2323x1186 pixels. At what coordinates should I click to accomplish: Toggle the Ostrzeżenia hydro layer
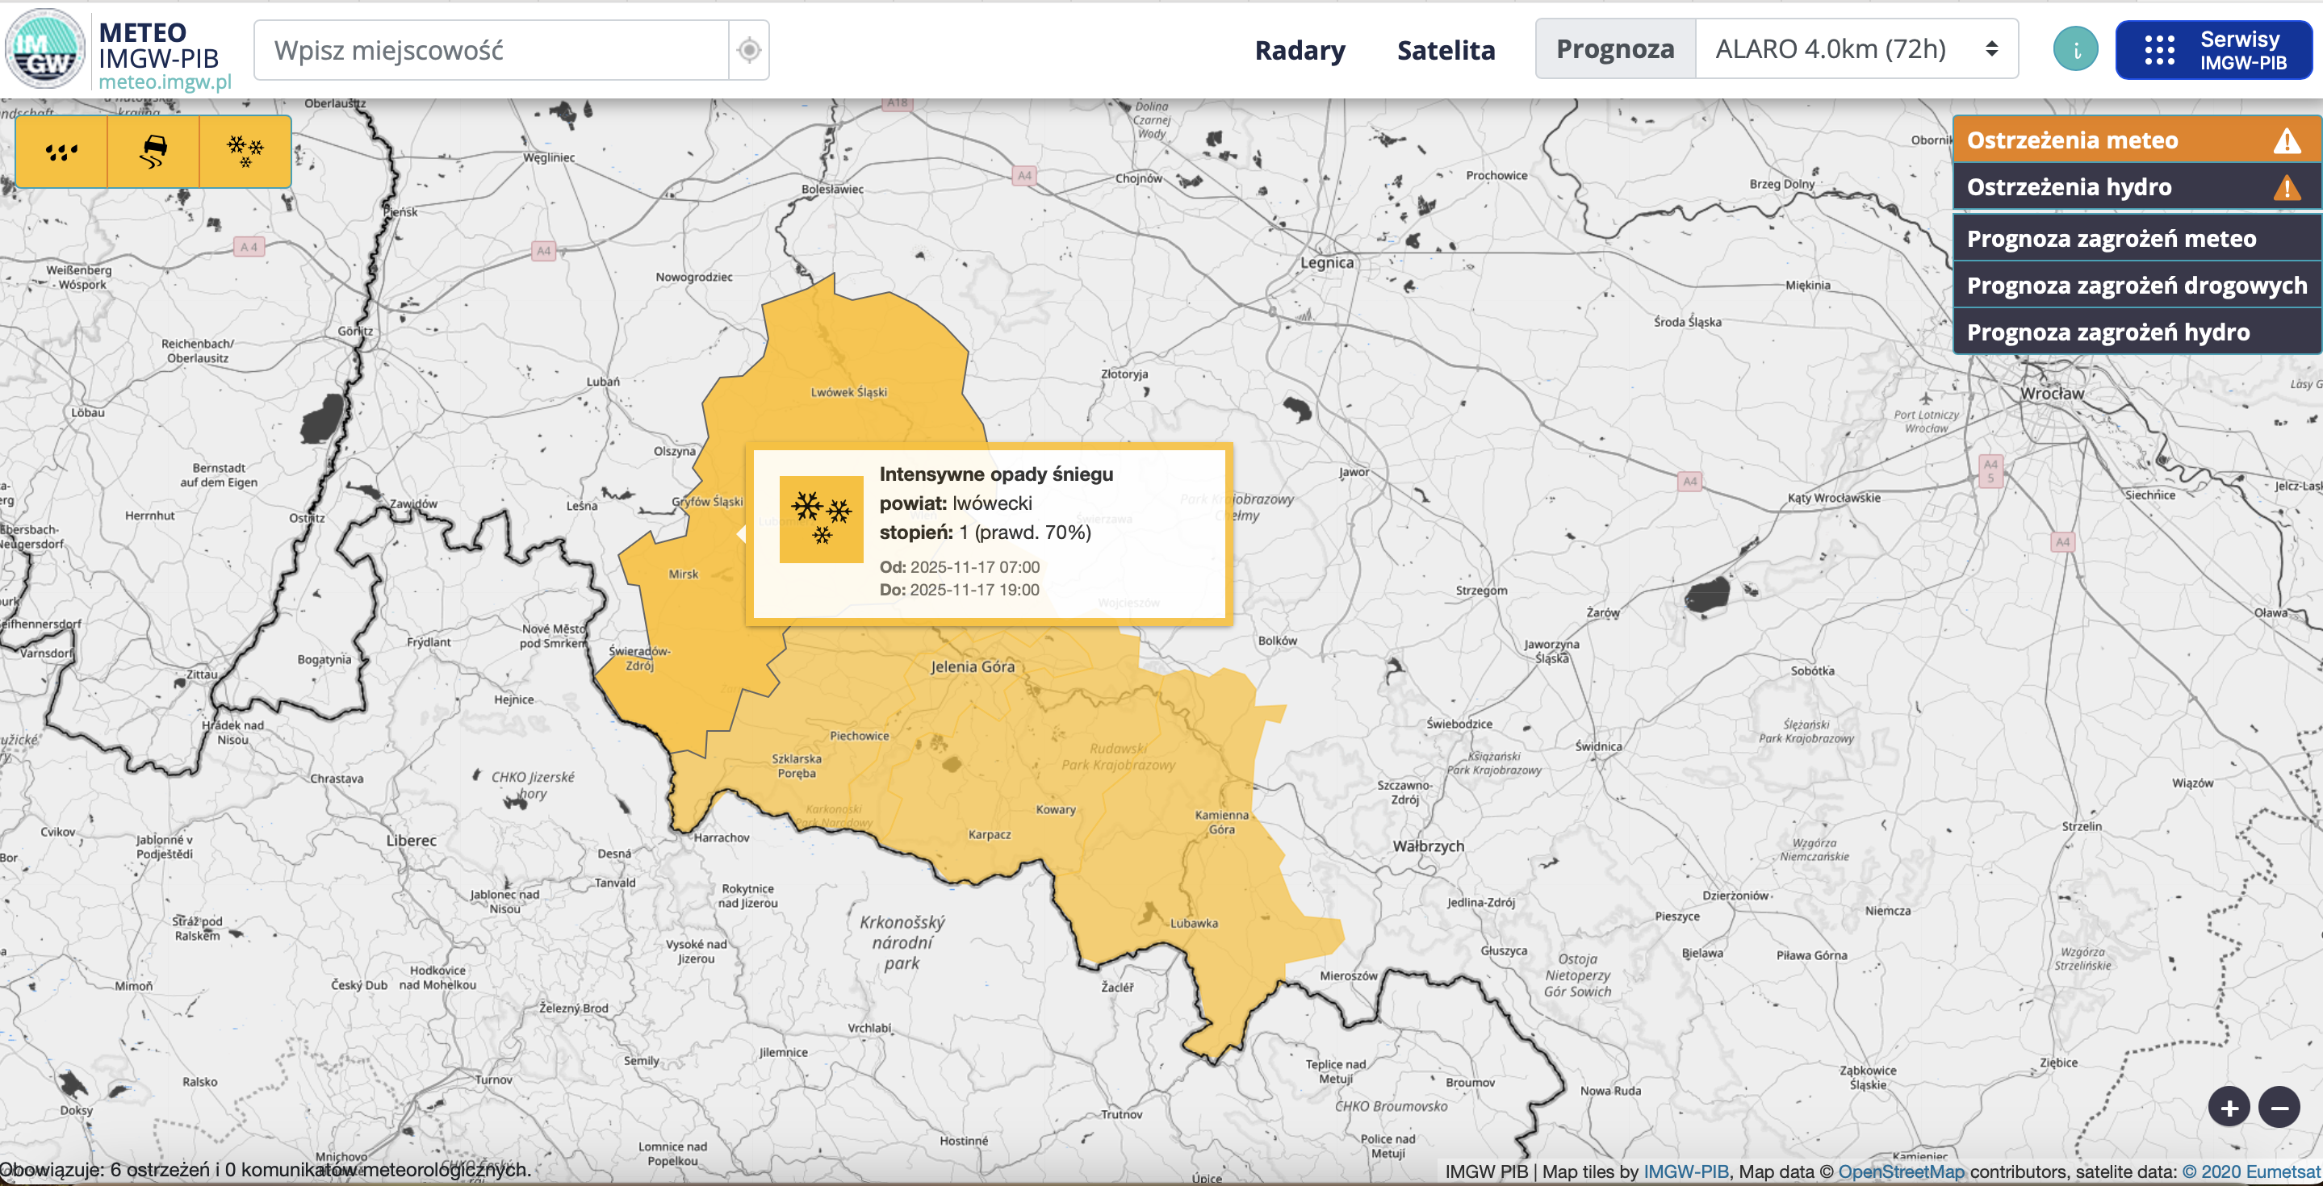2134,187
